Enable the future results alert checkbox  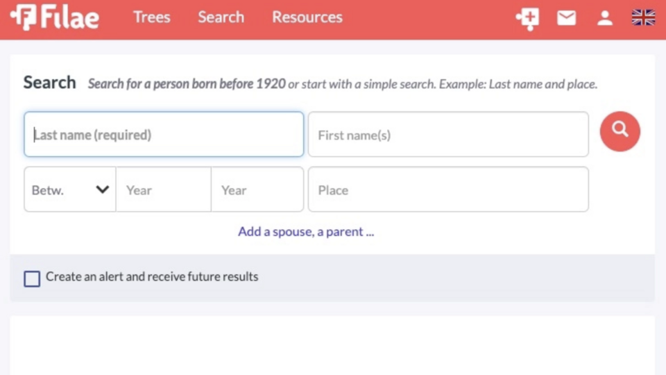coord(32,278)
